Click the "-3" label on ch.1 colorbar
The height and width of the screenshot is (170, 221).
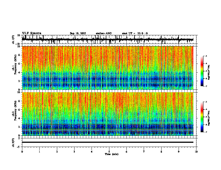click(x=206, y=56)
